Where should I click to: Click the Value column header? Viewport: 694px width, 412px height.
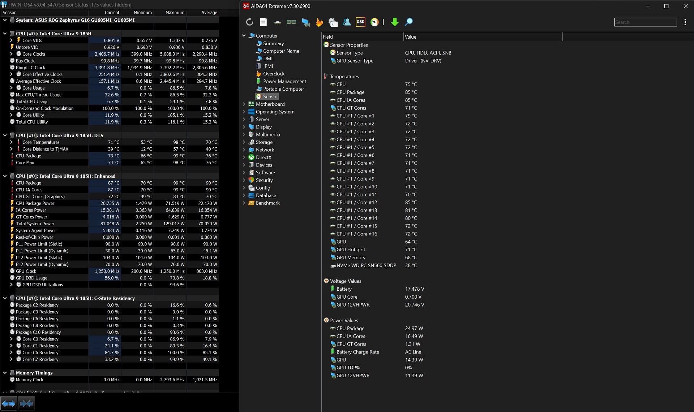[x=483, y=37]
